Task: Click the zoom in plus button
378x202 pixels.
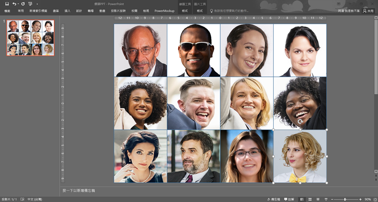Action: (x=361, y=199)
